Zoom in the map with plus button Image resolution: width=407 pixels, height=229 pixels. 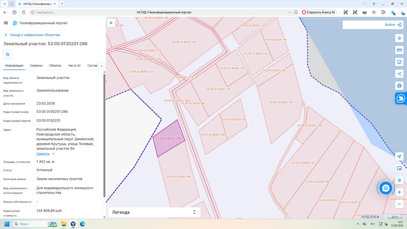pyautogui.click(x=399, y=192)
